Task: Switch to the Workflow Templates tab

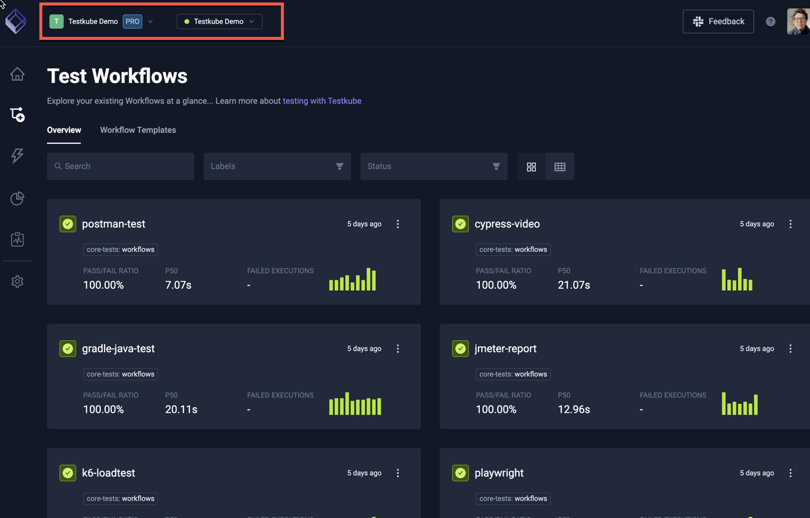Action: pos(138,130)
